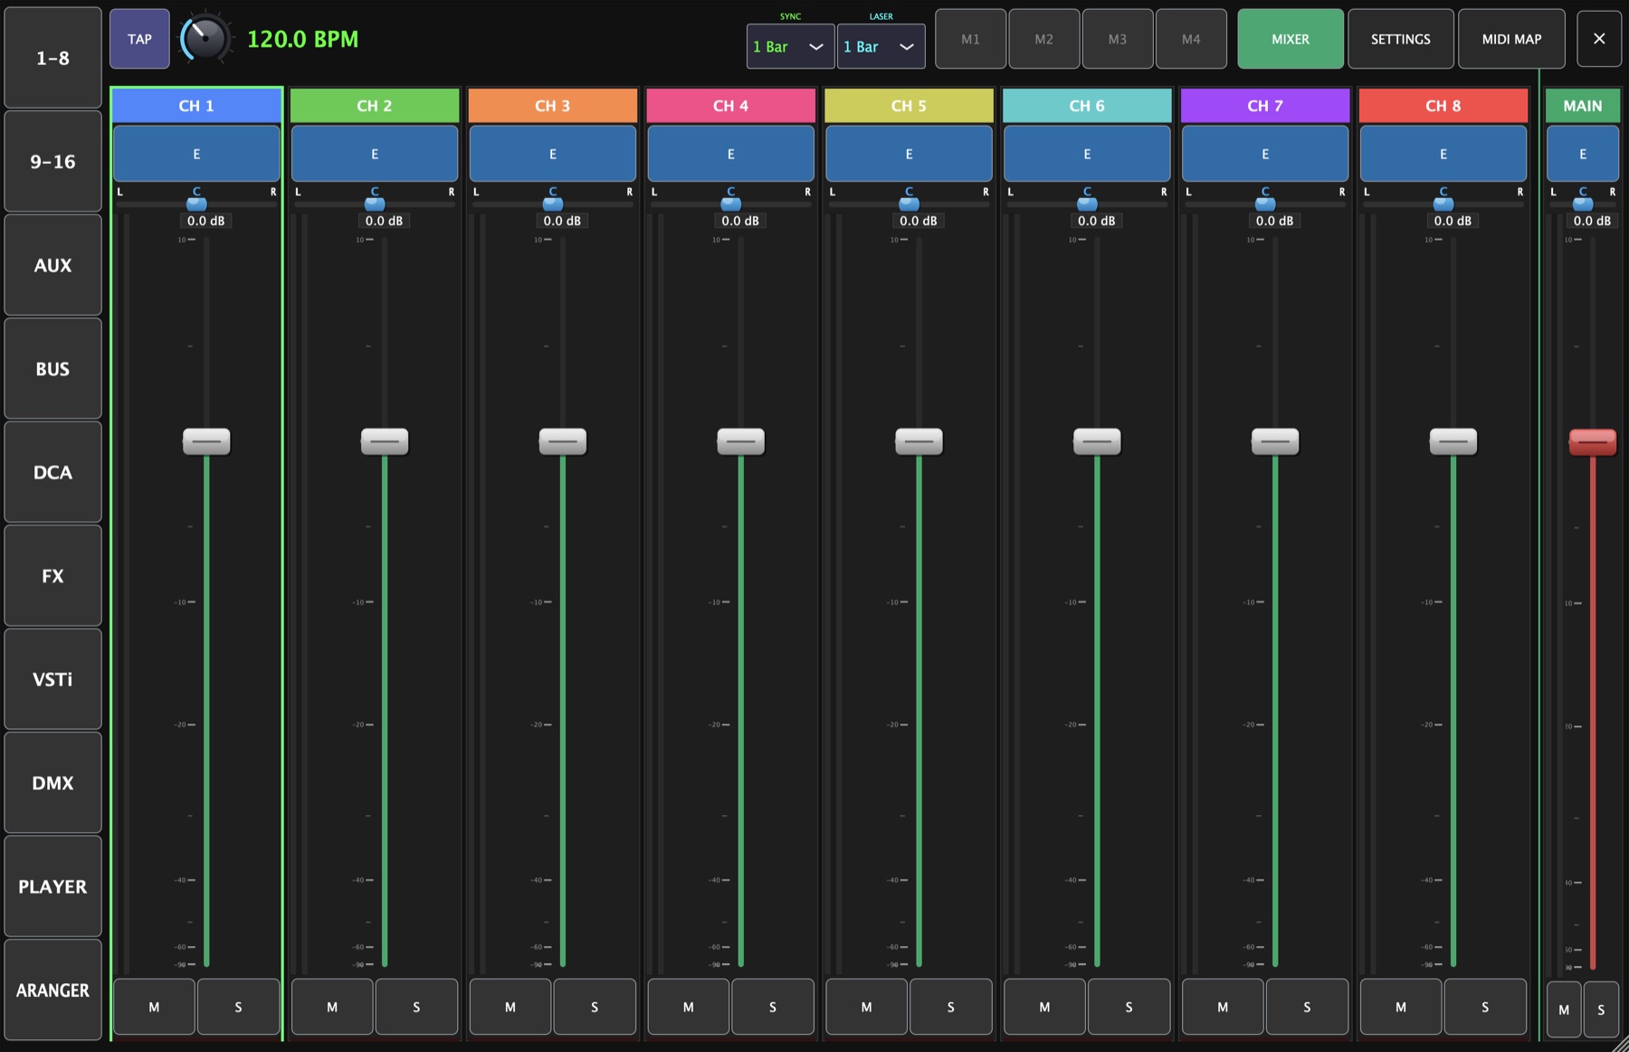
Task: Open MAIN editor E button
Action: pos(1583,154)
